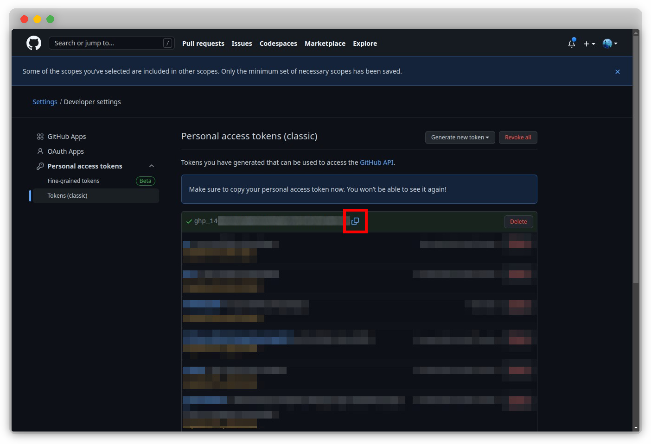Delete the newly generated ghp_14 token
The image size is (651, 444).
tap(518, 222)
